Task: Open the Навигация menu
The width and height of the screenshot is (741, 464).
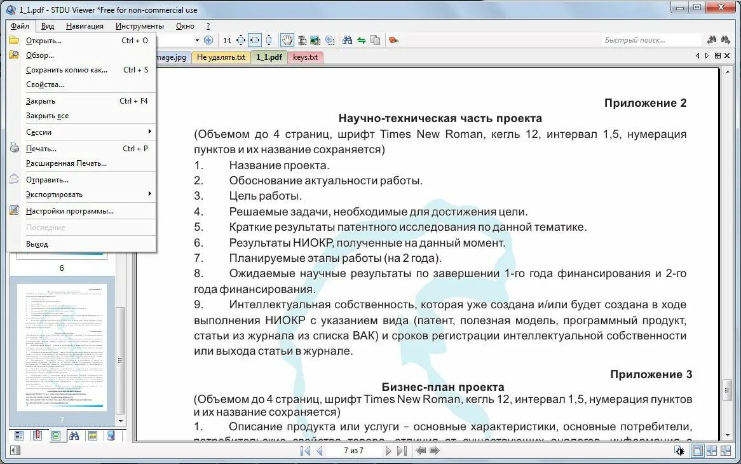Action: [85, 26]
